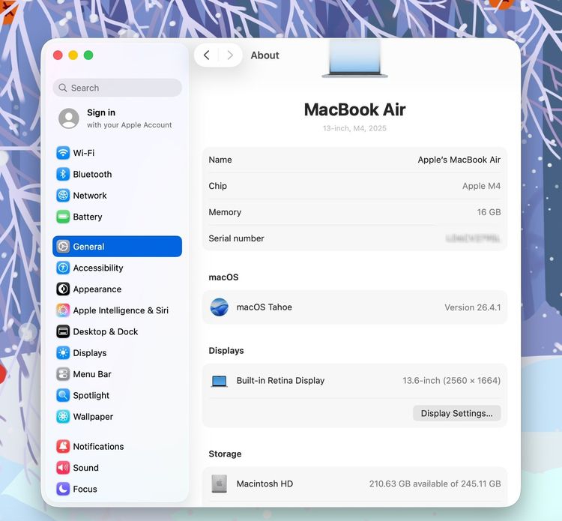Click the Network globe icon
Screen dimensions: 562x521
[x=63, y=196]
